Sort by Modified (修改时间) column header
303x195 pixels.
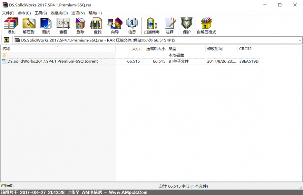[x=221, y=49]
